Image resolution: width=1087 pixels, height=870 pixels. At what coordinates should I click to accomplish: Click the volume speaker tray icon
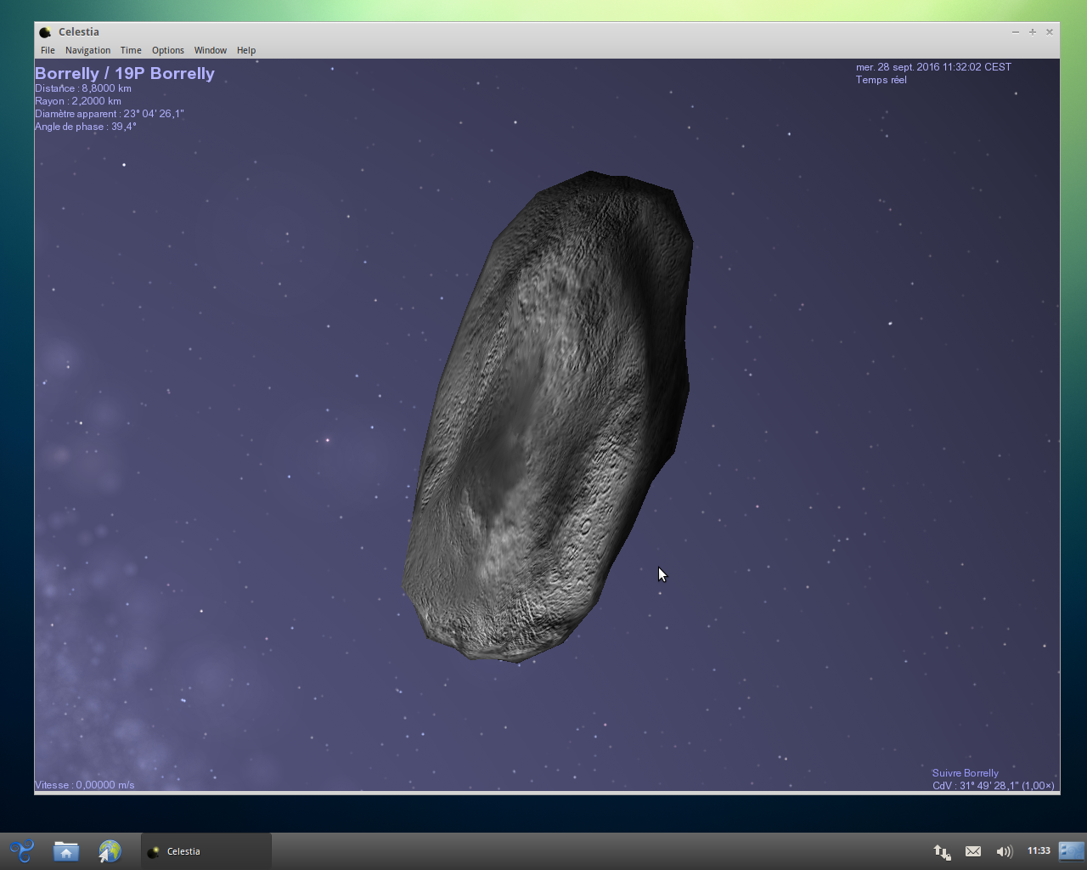click(1004, 851)
